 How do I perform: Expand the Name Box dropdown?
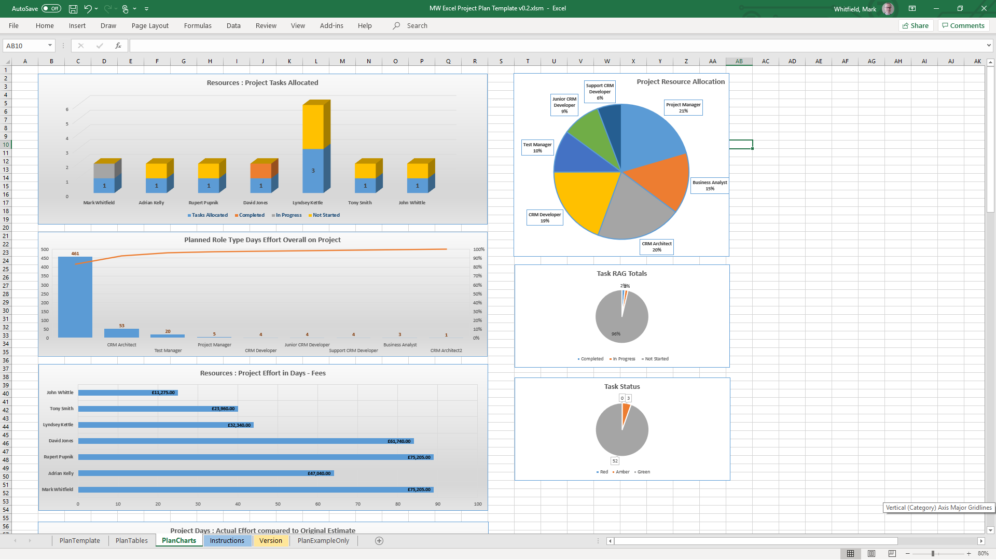coord(50,46)
